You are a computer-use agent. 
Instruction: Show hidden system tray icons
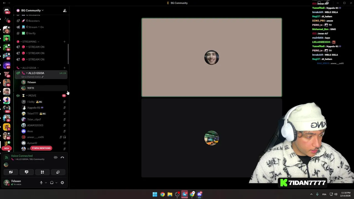click(311, 194)
